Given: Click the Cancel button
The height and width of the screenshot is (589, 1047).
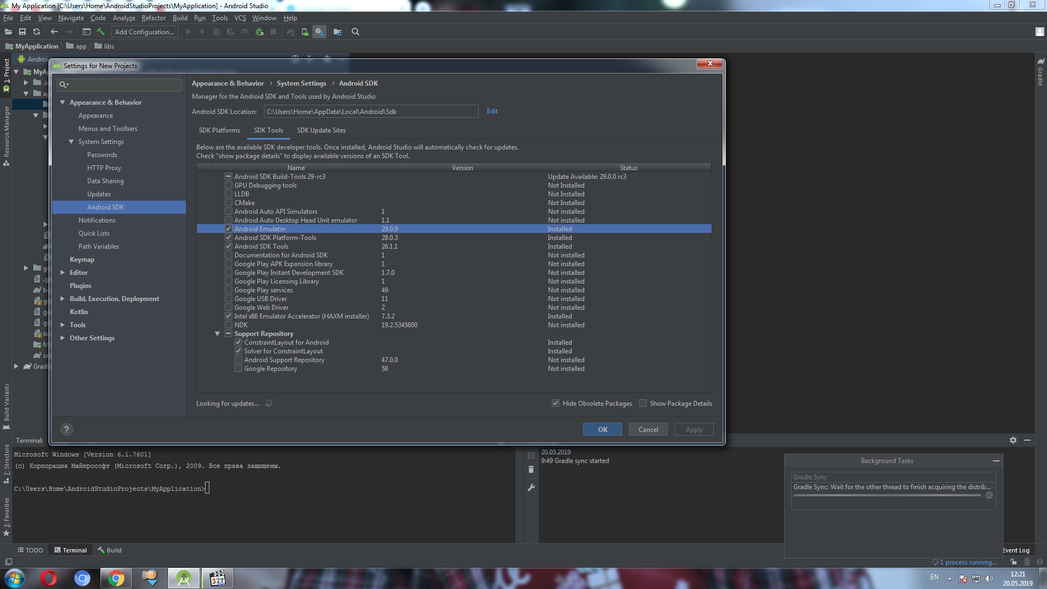Looking at the screenshot, I should 648,430.
